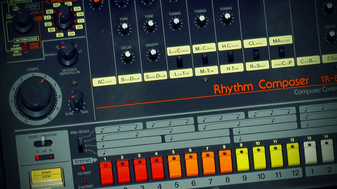337x189 pixels.
Task: Adjust TUNING knob above MidConga
Action: 202,20
